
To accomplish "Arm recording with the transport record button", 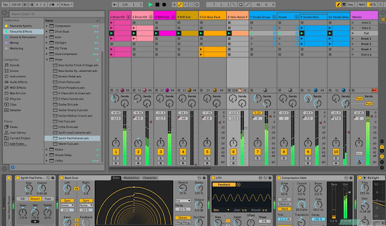I will tap(164, 4).
